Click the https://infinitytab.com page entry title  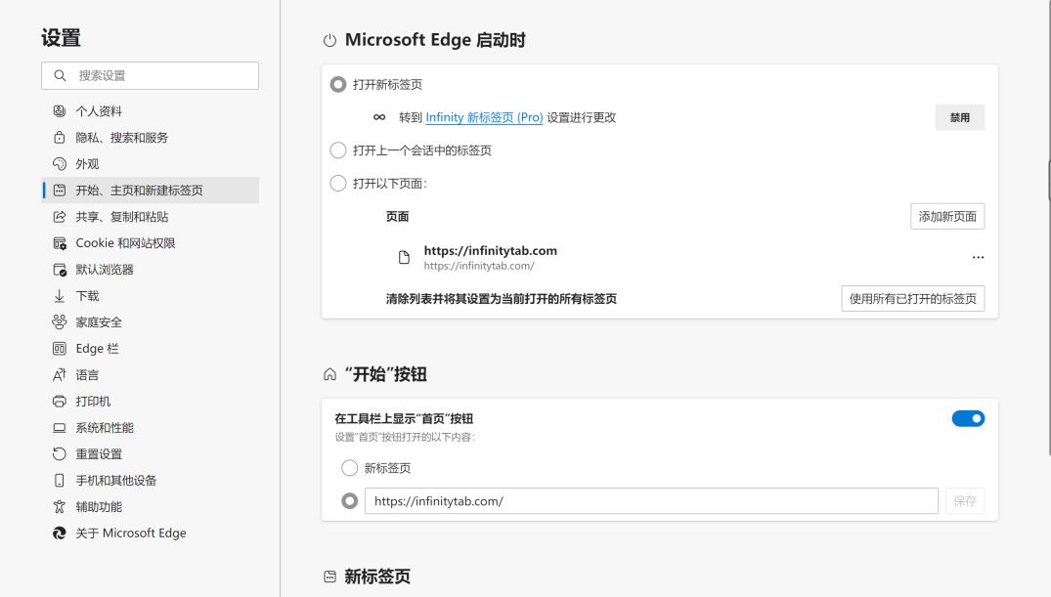tap(490, 250)
